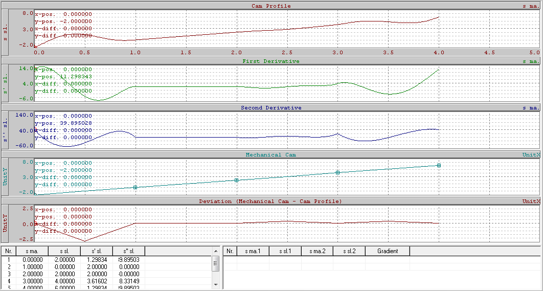
Task: Click the 's sl.1' column header
Action: click(285, 251)
